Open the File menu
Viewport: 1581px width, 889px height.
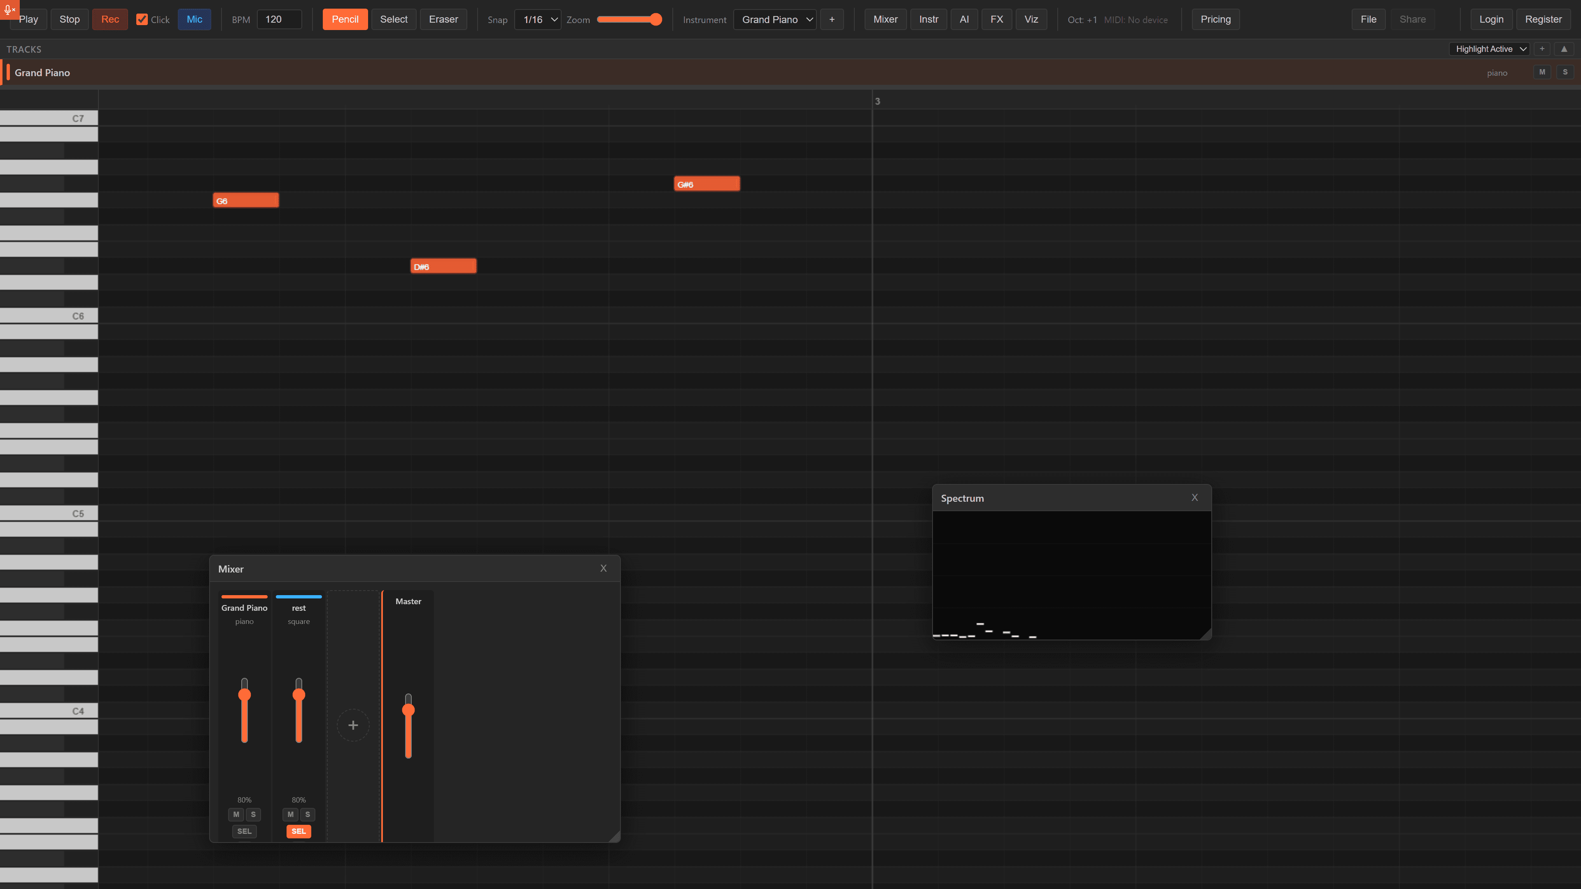(1368, 19)
